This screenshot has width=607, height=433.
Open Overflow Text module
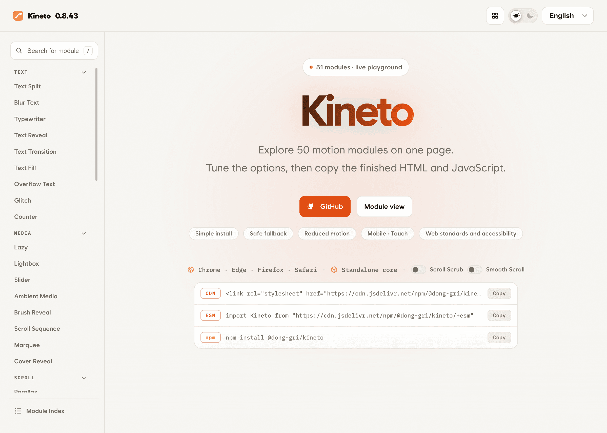tap(34, 184)
